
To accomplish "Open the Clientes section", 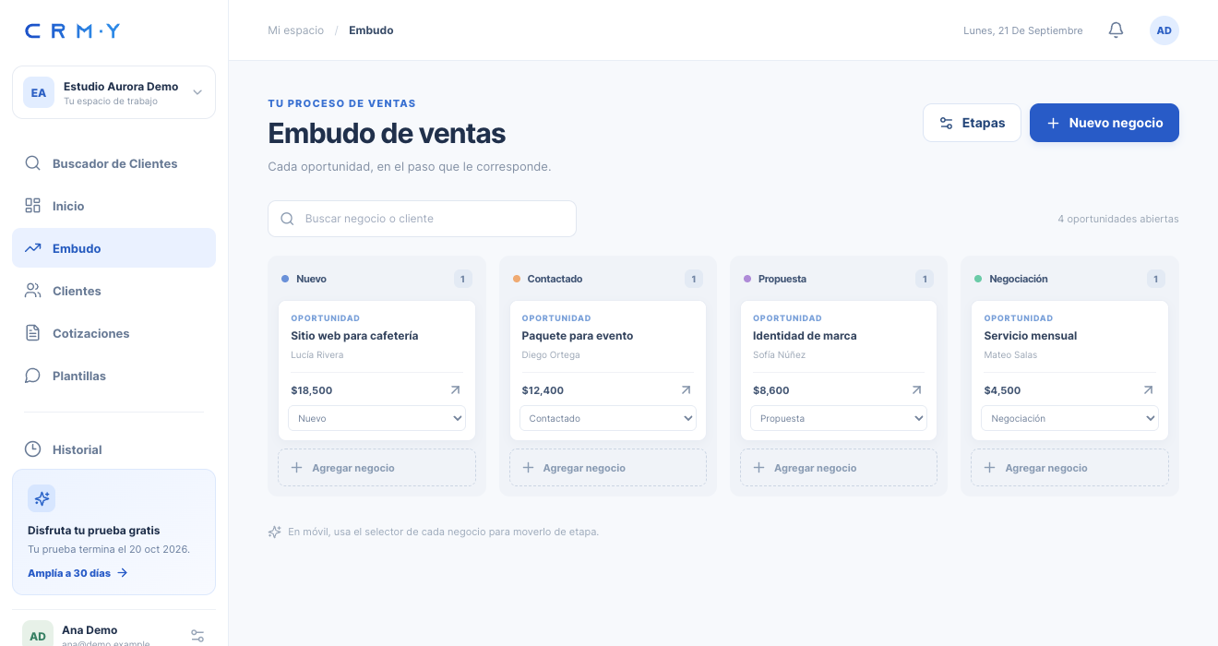I will [113, 291].
